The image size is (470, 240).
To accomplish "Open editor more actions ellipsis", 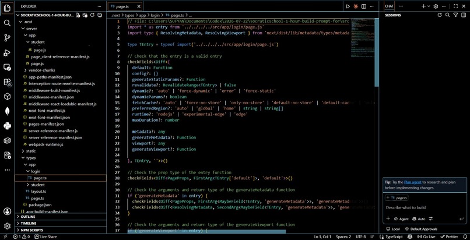I will click(371, 6).
